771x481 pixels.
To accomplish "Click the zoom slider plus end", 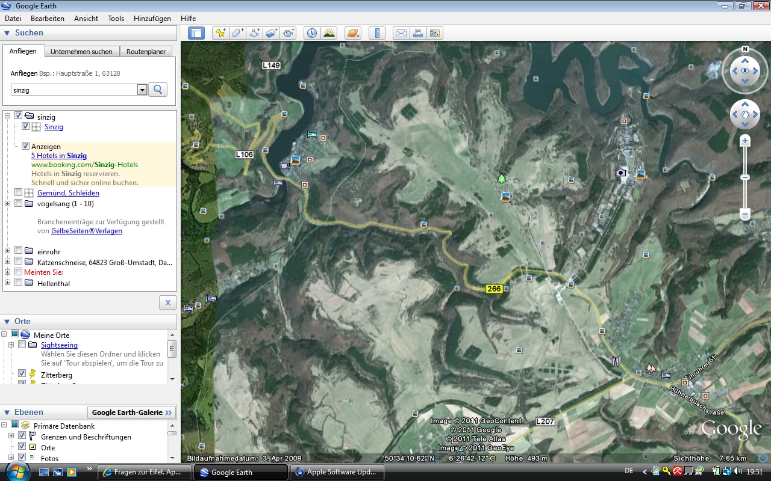I will (745, 141).
